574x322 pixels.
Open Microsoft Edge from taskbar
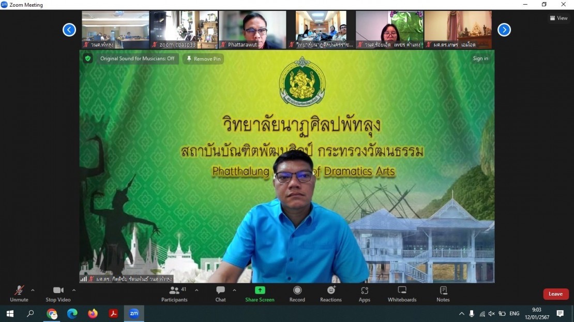72,314
